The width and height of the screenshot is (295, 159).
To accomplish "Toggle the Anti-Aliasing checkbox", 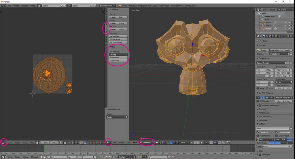I will pyautogui.click(x=260, y=93).
